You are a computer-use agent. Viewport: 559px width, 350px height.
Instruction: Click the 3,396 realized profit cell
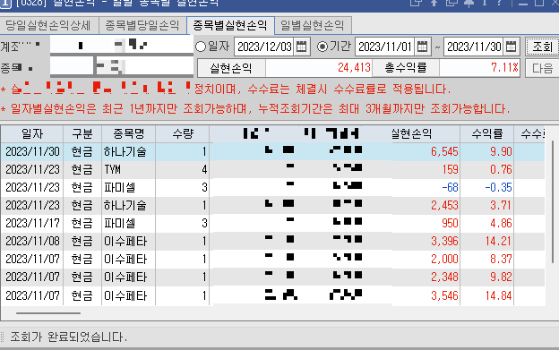(x=426, y=241)
